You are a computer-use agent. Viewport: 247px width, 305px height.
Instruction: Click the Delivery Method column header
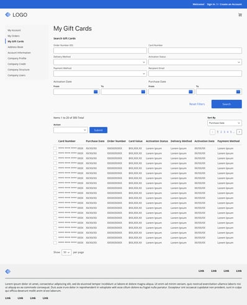pos(181,141)
